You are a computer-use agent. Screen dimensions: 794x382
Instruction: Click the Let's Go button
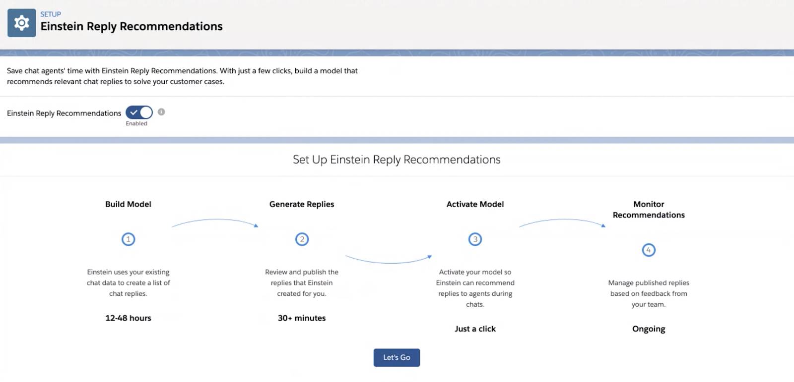[x=397, y=357]
